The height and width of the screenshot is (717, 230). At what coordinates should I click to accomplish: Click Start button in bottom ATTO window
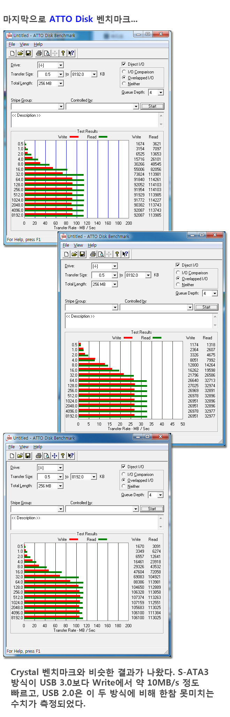[152, 509]
